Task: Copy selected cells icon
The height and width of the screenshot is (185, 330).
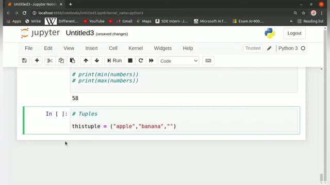Action: tap(61, 61)
